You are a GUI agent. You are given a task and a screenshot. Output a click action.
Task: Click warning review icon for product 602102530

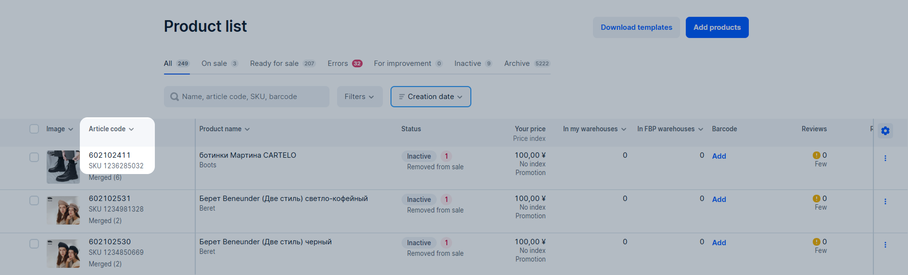[816, 242]
